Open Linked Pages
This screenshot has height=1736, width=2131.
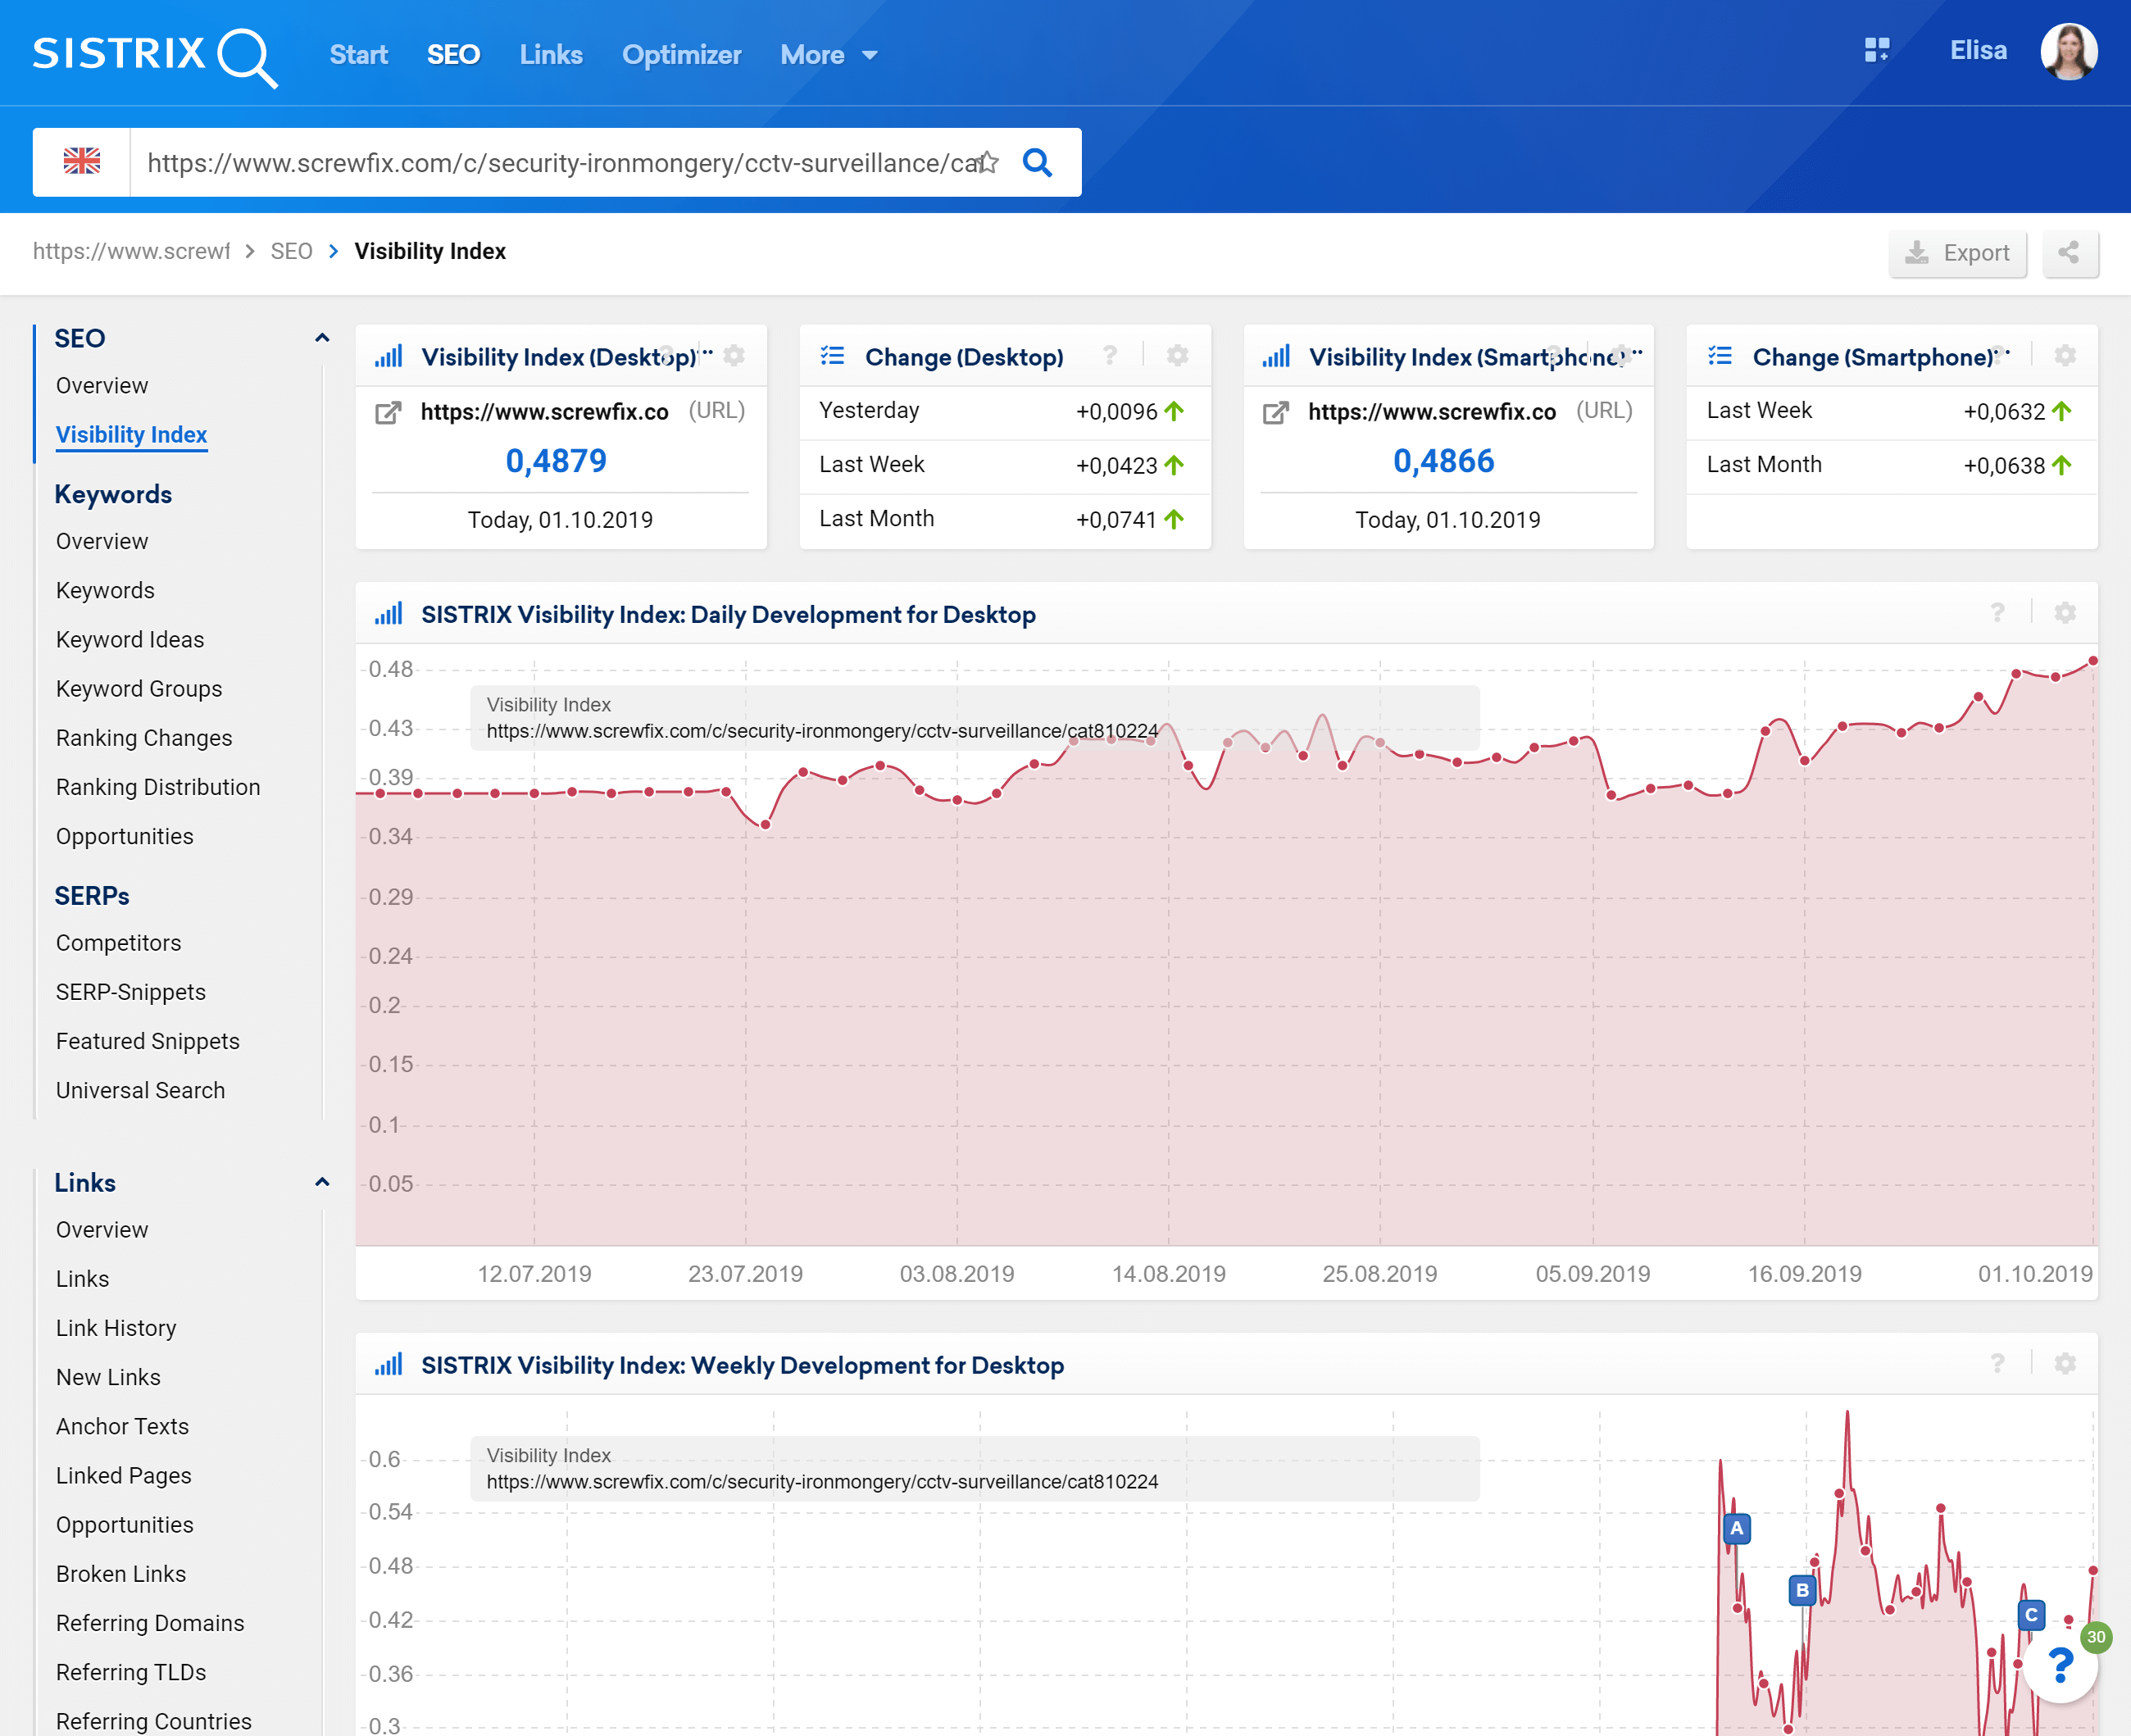[x=124, y=1475]
